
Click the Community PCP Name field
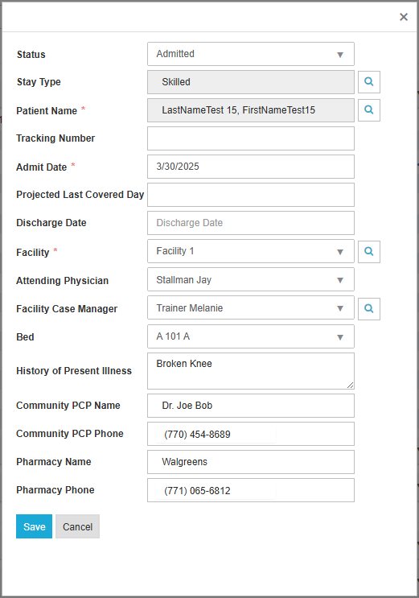click(x=251, y=406)
